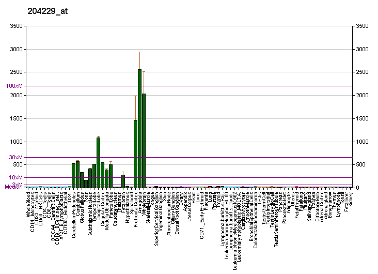Click the SuperiorCervicalGanglion x-axis label

(156, 217)
